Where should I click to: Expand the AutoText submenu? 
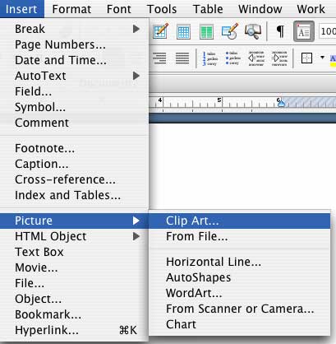coord(75,76)
